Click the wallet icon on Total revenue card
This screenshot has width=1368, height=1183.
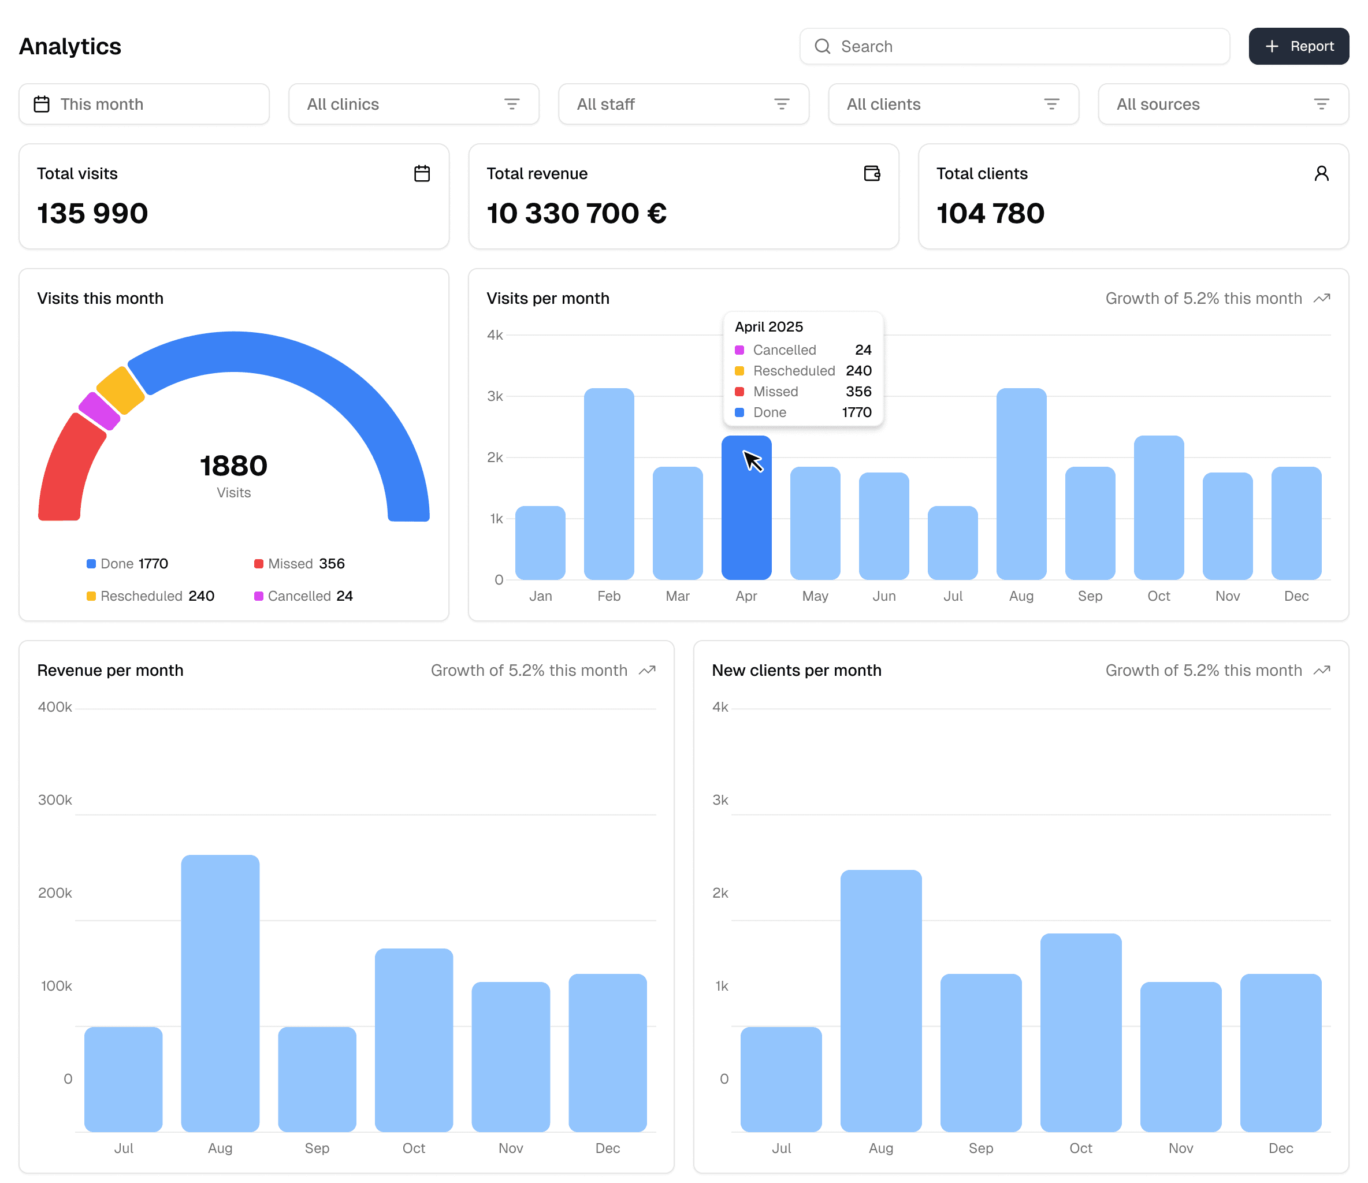click(872, 173)
